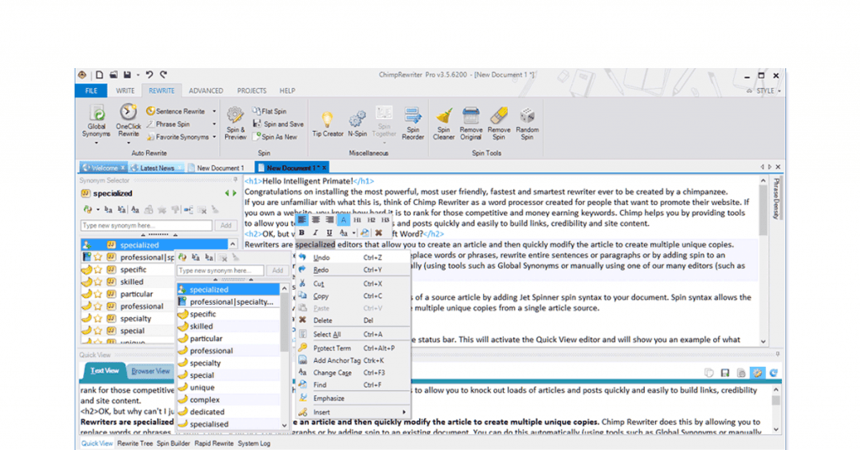Undo using the quick access toolbar arrow

click(149, 75)
